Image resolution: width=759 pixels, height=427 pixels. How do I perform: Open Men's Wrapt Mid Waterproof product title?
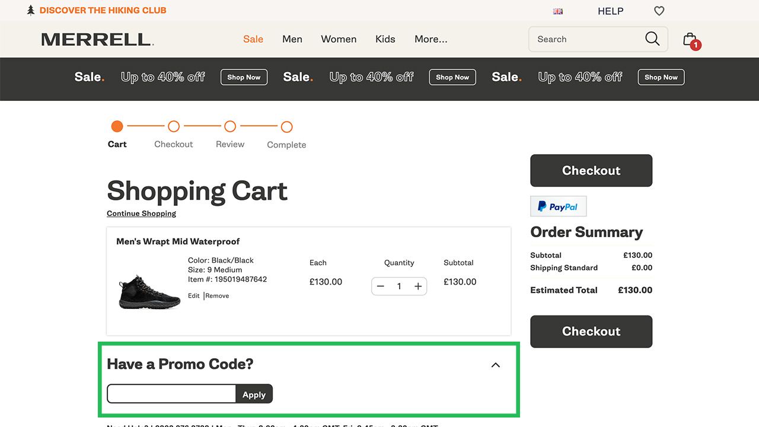178,241
